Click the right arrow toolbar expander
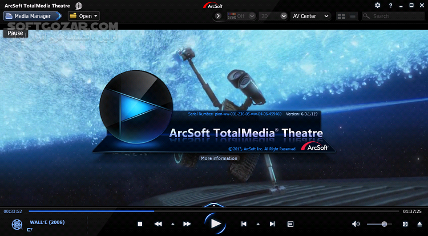Screen dimensions: 428x236 (218, 16)
